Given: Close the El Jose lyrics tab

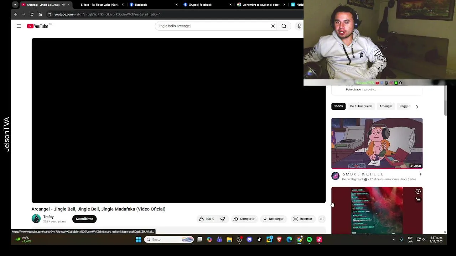Looking at the screenshot, I should coord(123,5).
